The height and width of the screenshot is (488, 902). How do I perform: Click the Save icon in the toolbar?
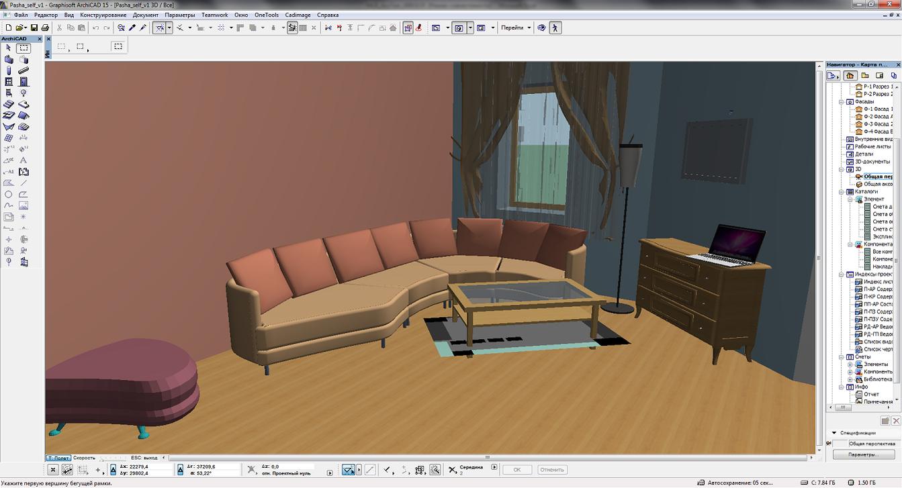pos(34,28)
